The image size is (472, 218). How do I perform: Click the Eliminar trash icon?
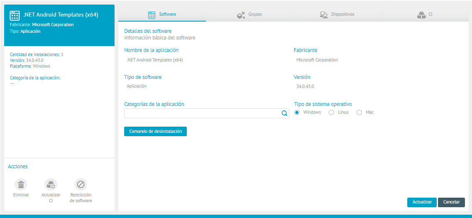21,185
